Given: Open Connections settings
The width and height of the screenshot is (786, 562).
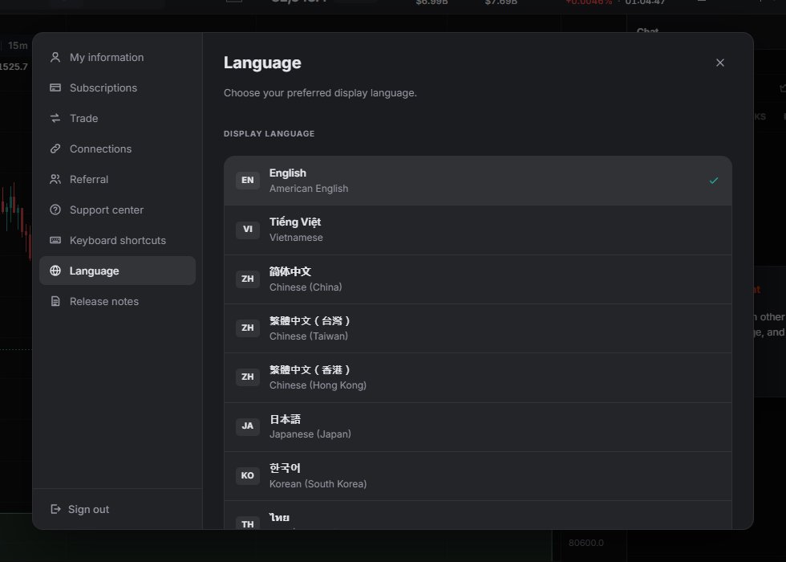Looking at the screenshot, I should coord(117,149).
